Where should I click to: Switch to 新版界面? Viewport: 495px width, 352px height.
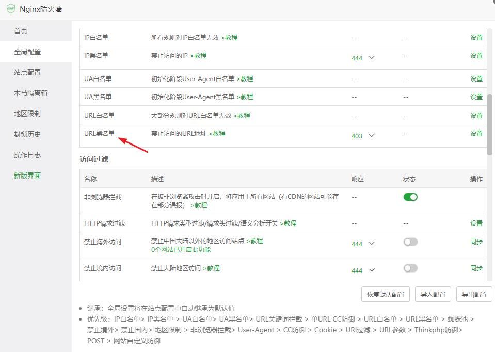[x=26, y=175]
